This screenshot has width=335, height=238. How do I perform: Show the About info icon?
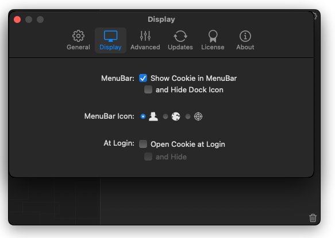245,36
